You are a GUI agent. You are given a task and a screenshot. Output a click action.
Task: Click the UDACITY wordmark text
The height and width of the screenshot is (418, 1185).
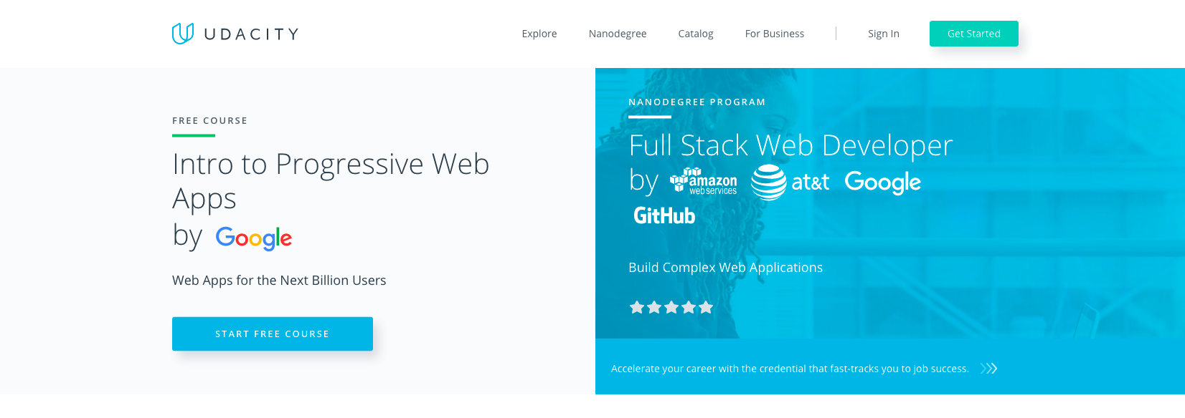[251, 34]
